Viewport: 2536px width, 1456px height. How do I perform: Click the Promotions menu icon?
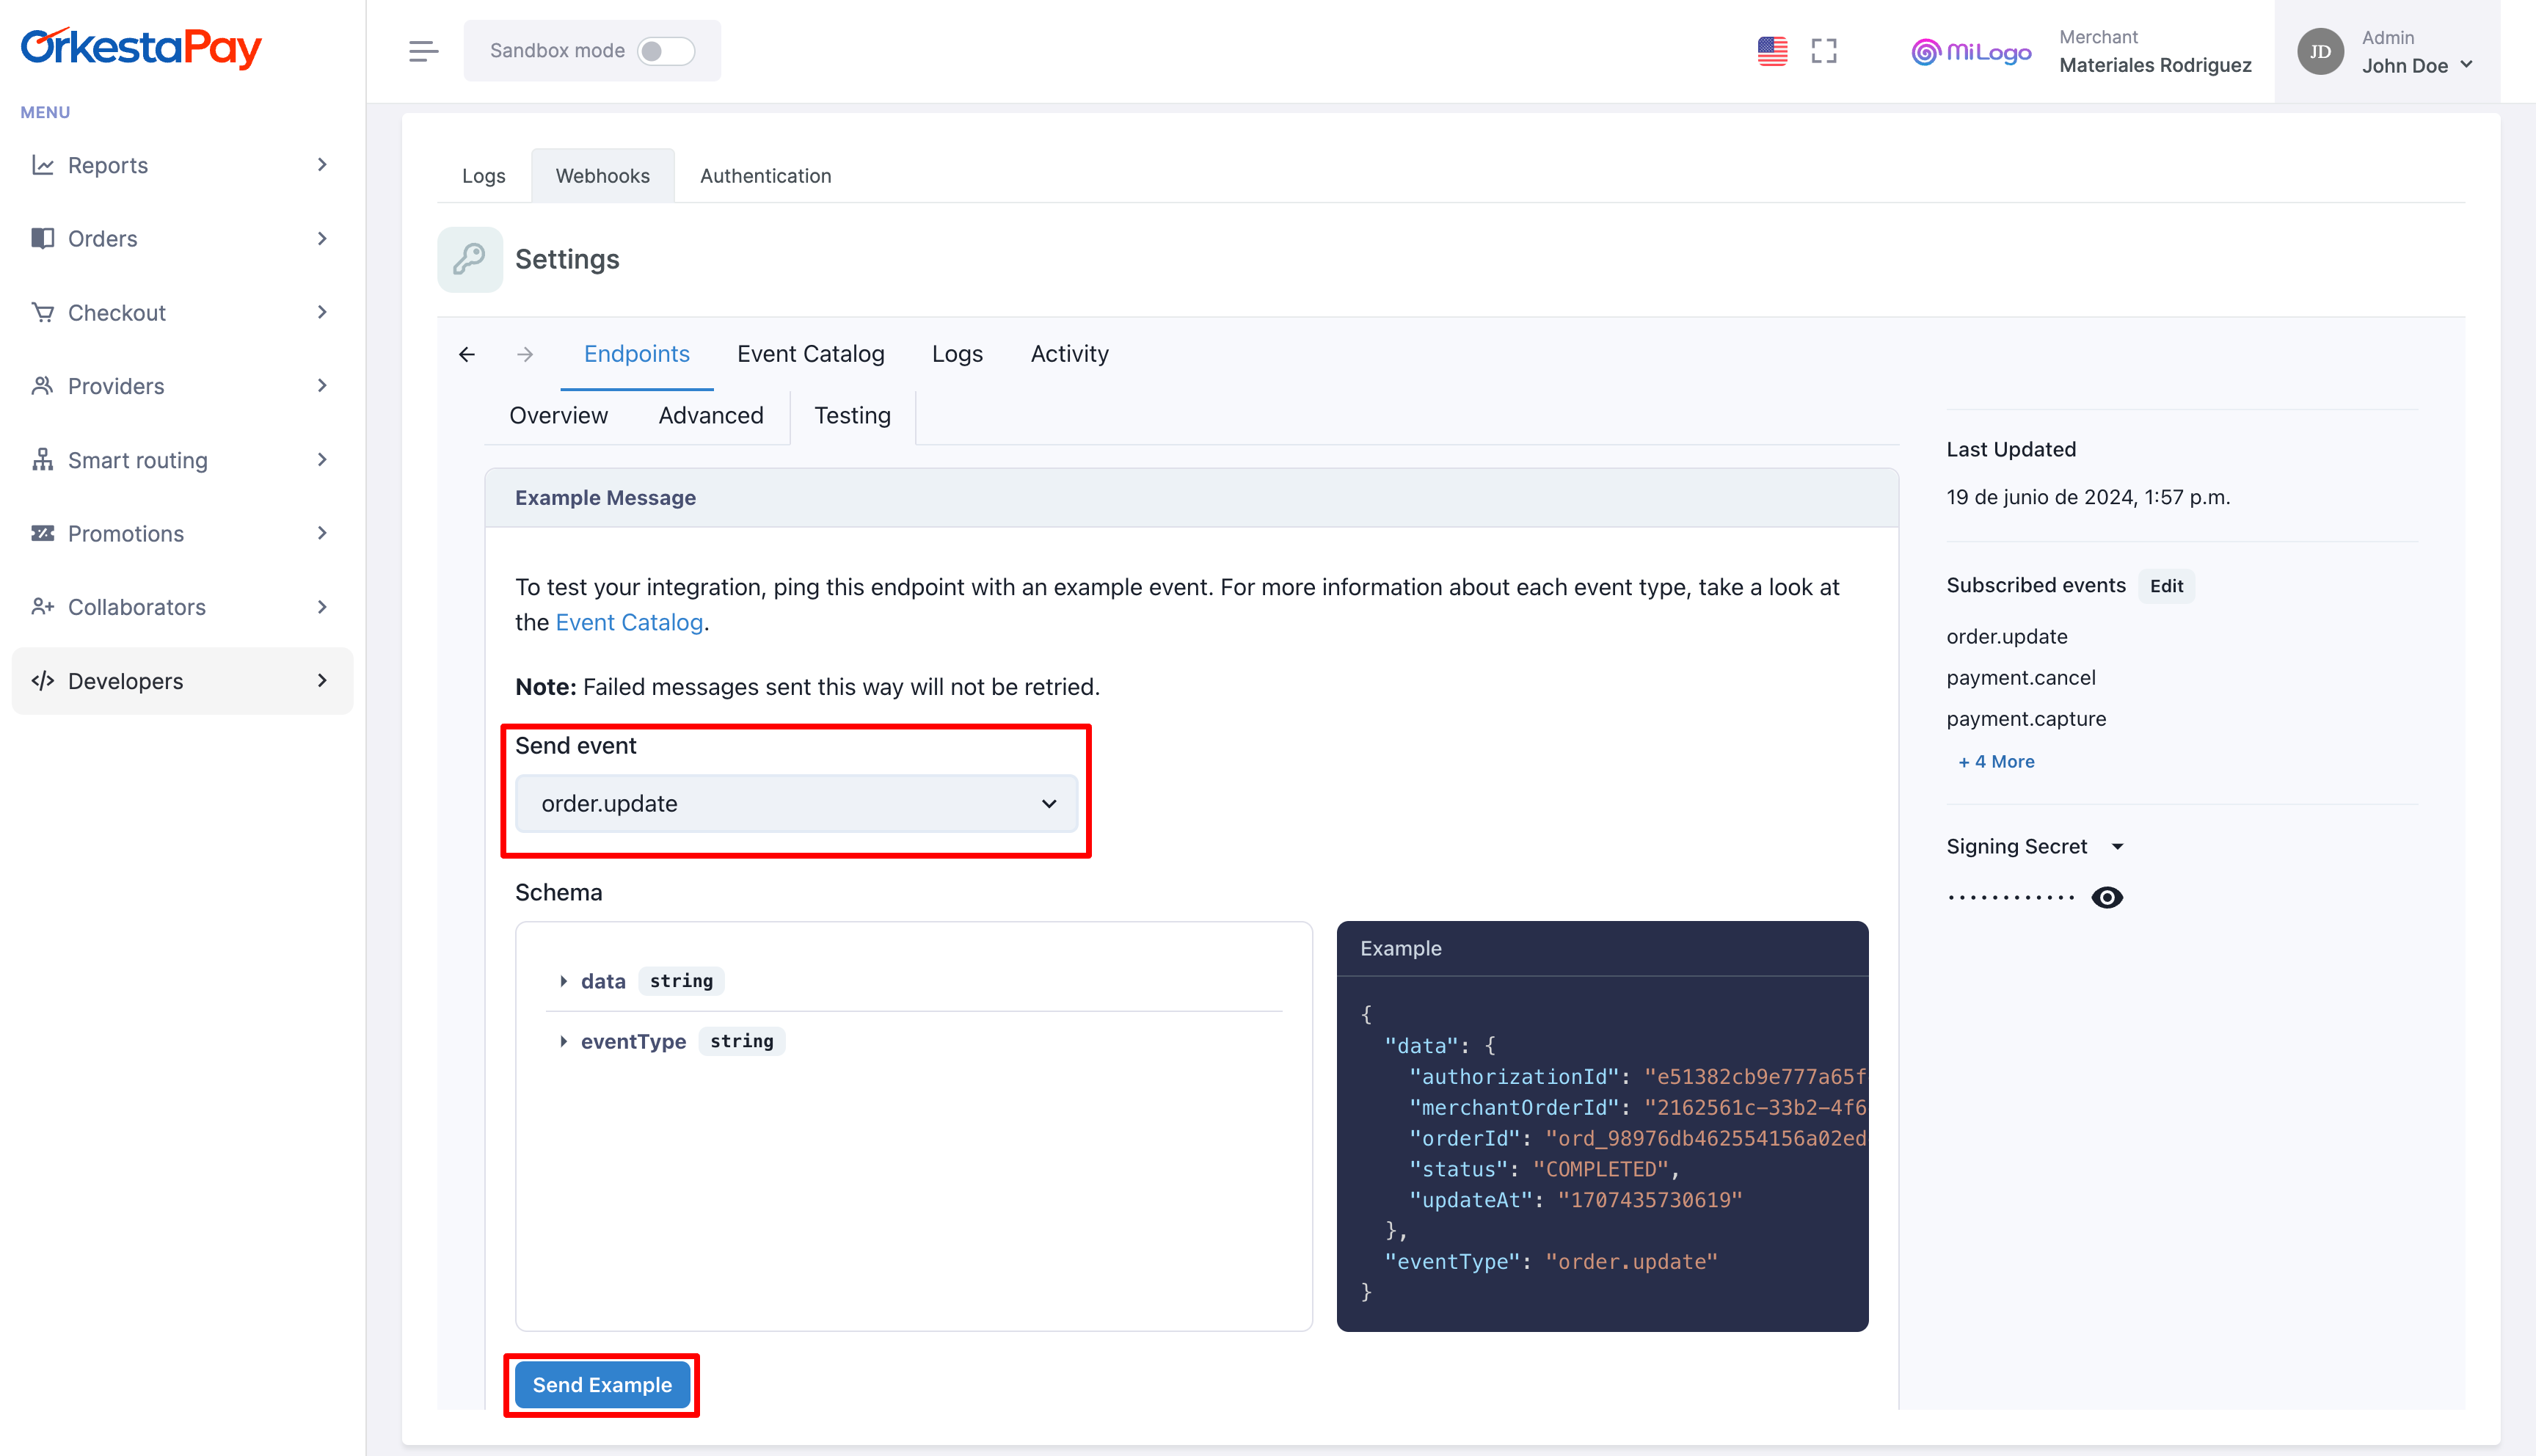point(42,533)
